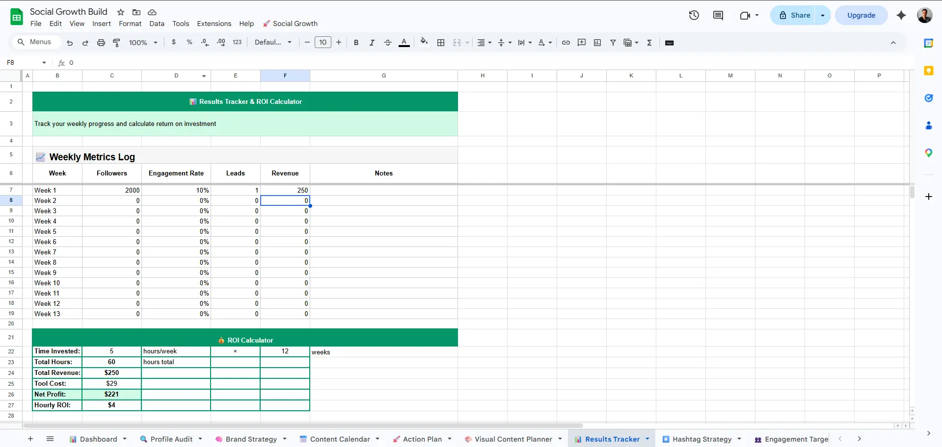Image resolution: width=942 pixels, height=447 pixels.
Task: Toggle strikethrough formatting
Action: click(x=388, y=43)
